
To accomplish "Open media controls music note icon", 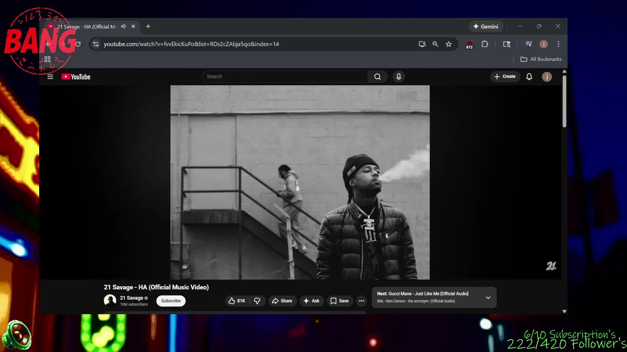I will click(x=529, y=44).
